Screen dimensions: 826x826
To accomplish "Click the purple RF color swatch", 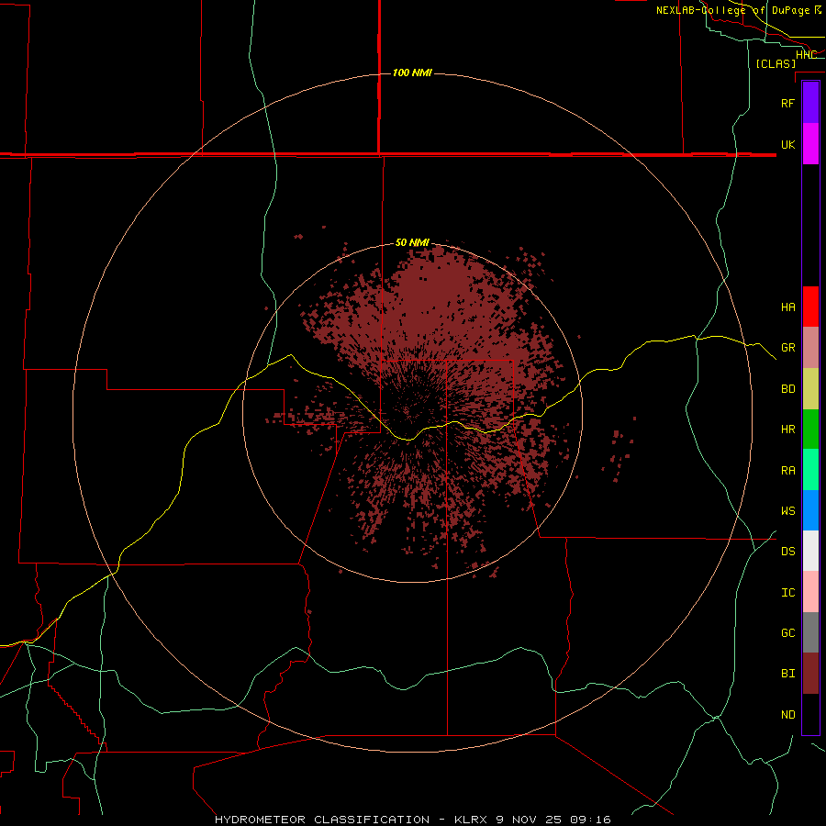I will coord(810,102).
